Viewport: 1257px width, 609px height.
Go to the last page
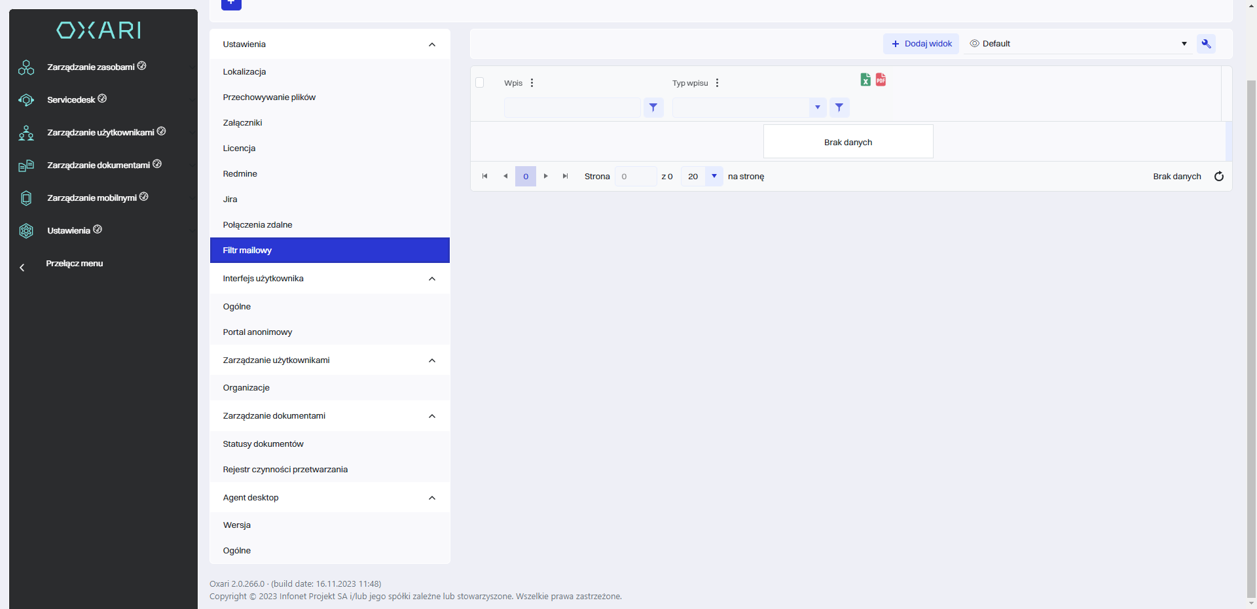566,177
